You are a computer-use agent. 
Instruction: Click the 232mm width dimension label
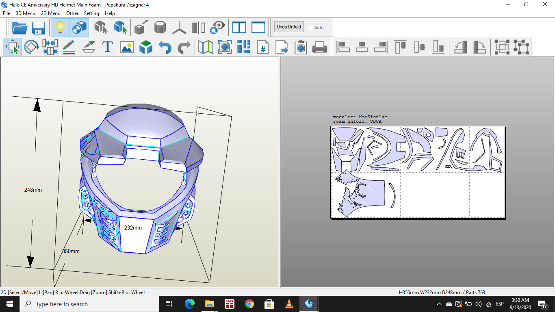pyautogui.click(x=133, y=227)
